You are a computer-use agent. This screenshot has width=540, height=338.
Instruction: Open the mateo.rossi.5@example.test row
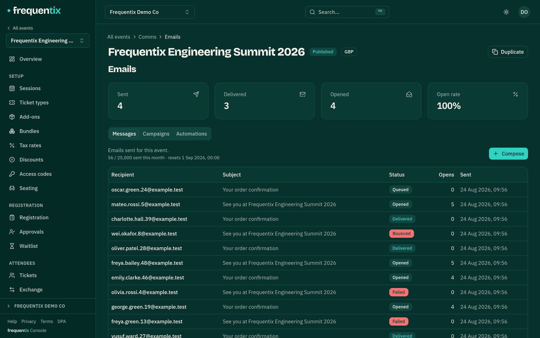[x=318, y=204]
